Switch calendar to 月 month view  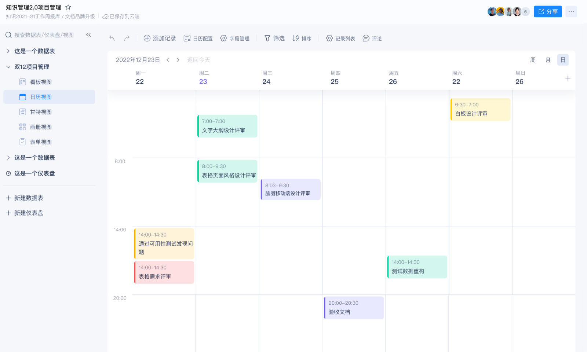(548, 60)
